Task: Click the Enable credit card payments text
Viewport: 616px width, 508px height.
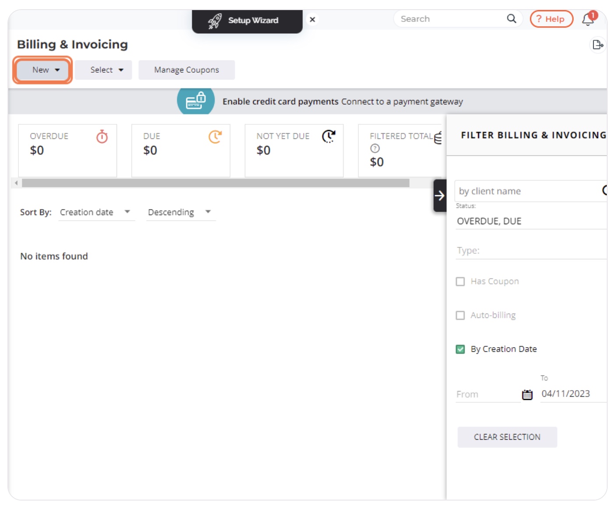Action: 280,102
